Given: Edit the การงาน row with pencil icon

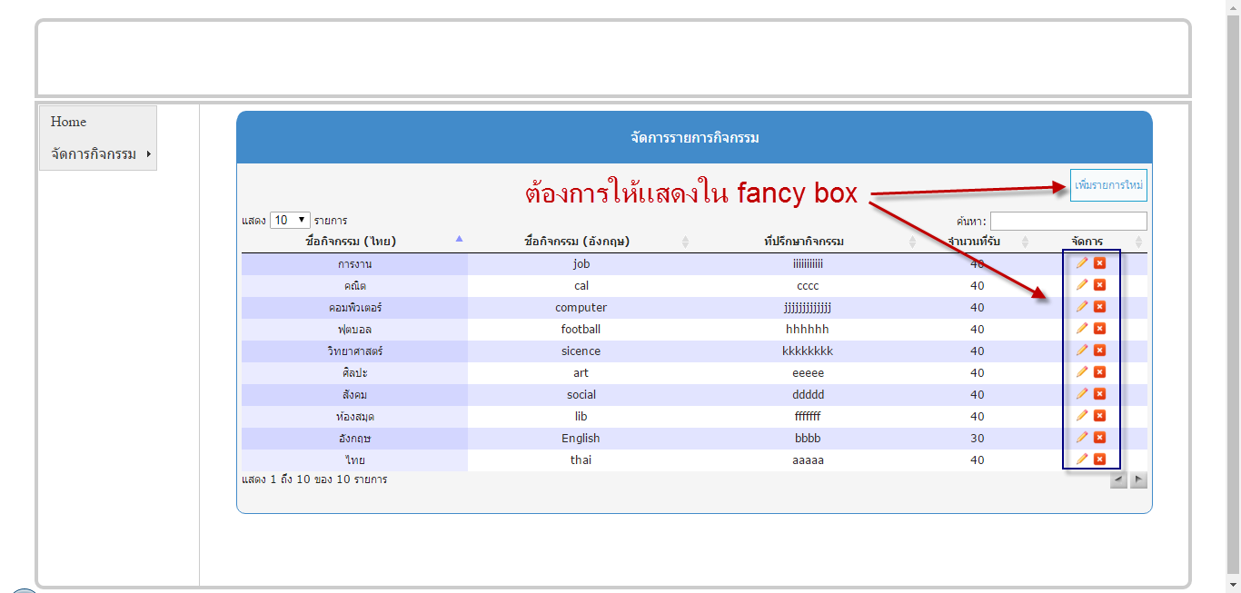Looking at the screenshot, I should coord(1081,263).
